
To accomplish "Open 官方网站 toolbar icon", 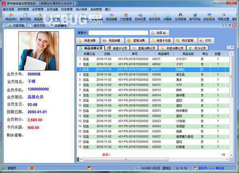I will (x=195, y=17).
